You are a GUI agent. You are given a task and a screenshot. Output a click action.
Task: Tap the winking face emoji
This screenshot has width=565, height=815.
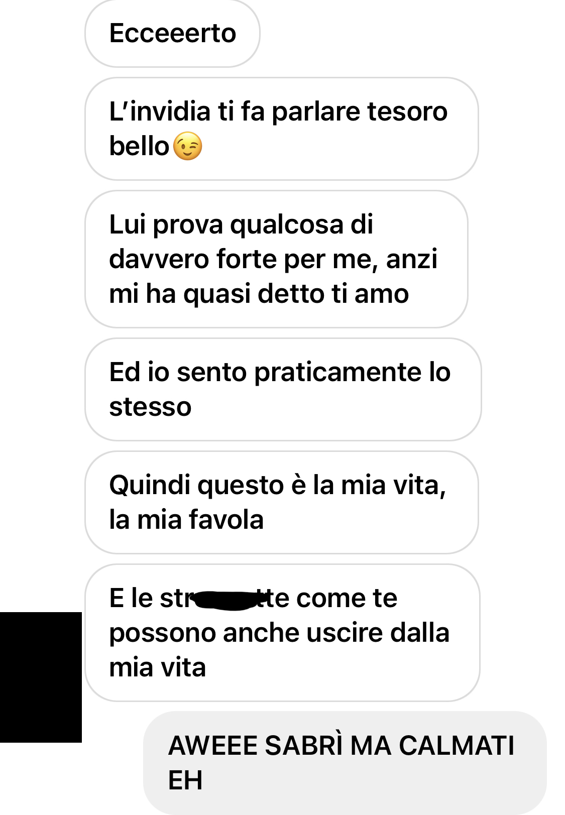(187, 146)
